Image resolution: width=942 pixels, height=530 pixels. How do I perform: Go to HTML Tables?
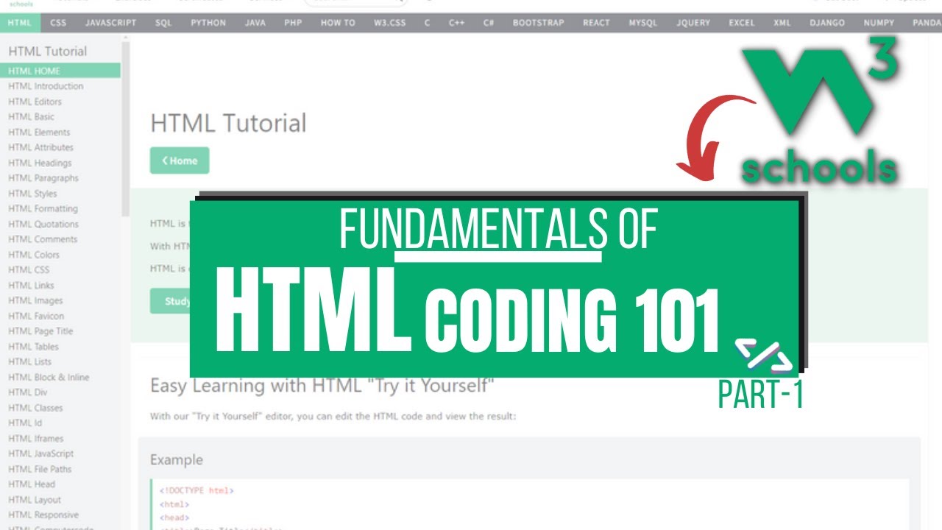34,347
